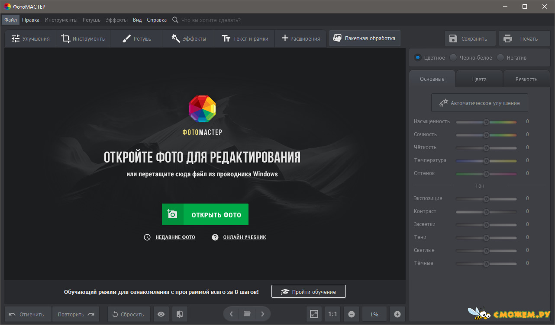Open the Недавние фото link
This screenshot has width=555, height=325.
tap(175, 237)
